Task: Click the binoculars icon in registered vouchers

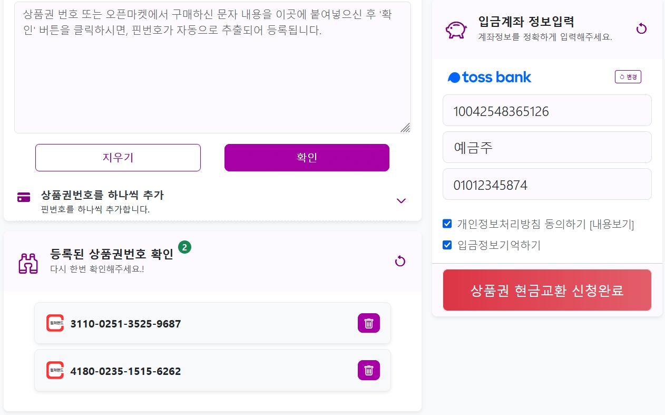Action: 28,263
